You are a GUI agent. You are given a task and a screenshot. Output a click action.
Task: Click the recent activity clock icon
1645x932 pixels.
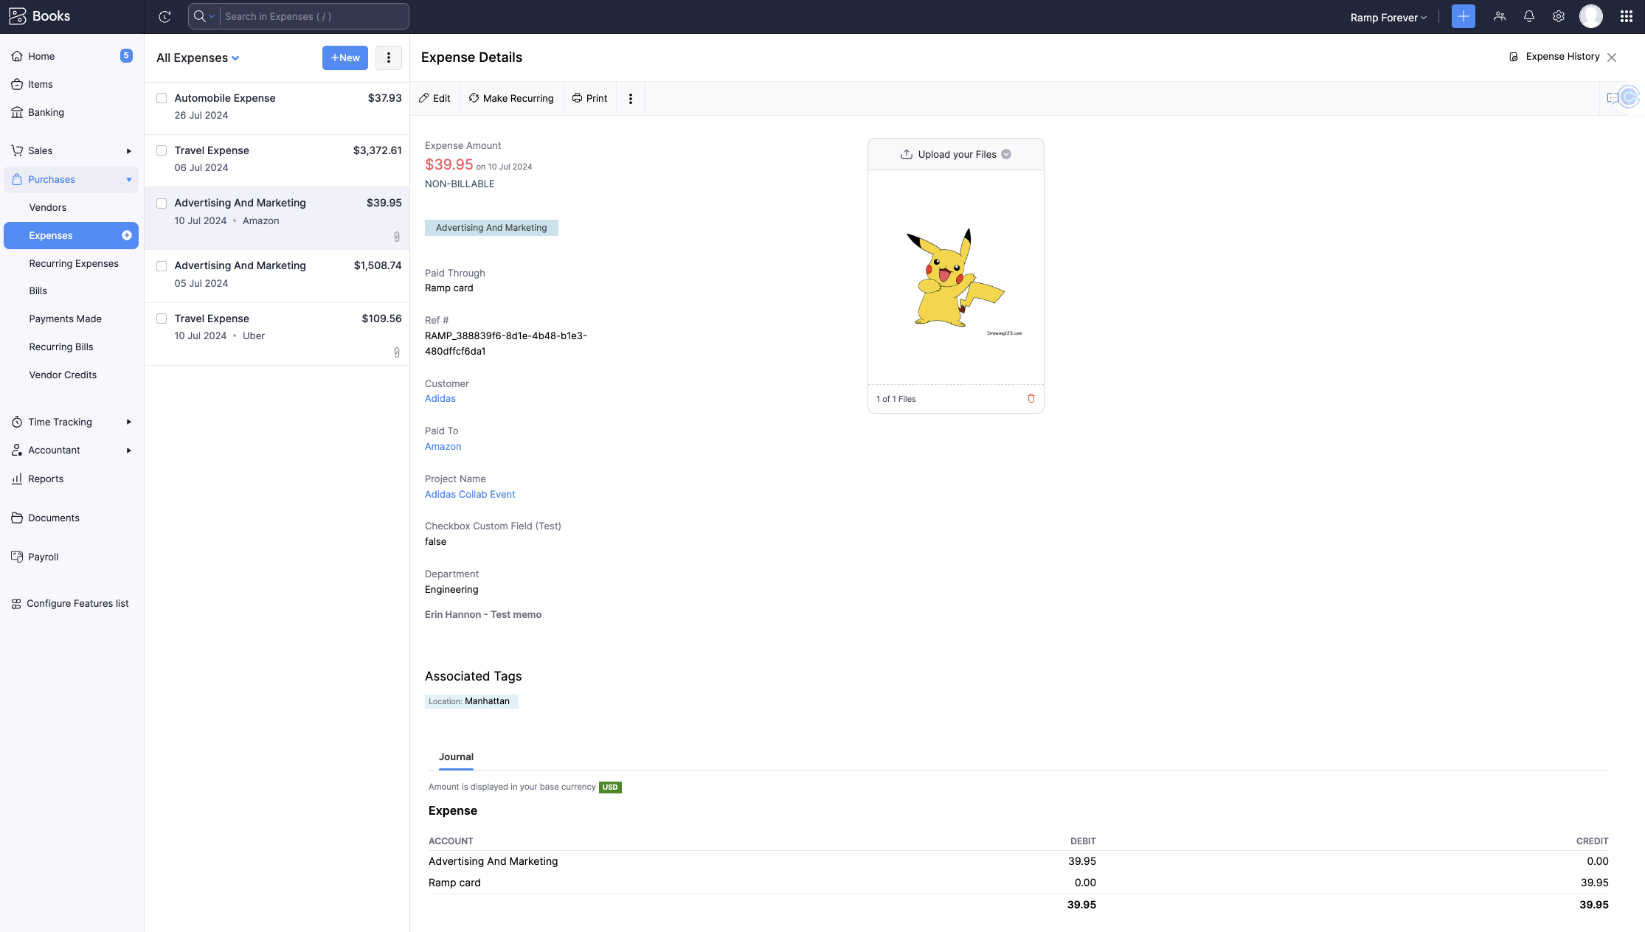click(x=164, y=16)
